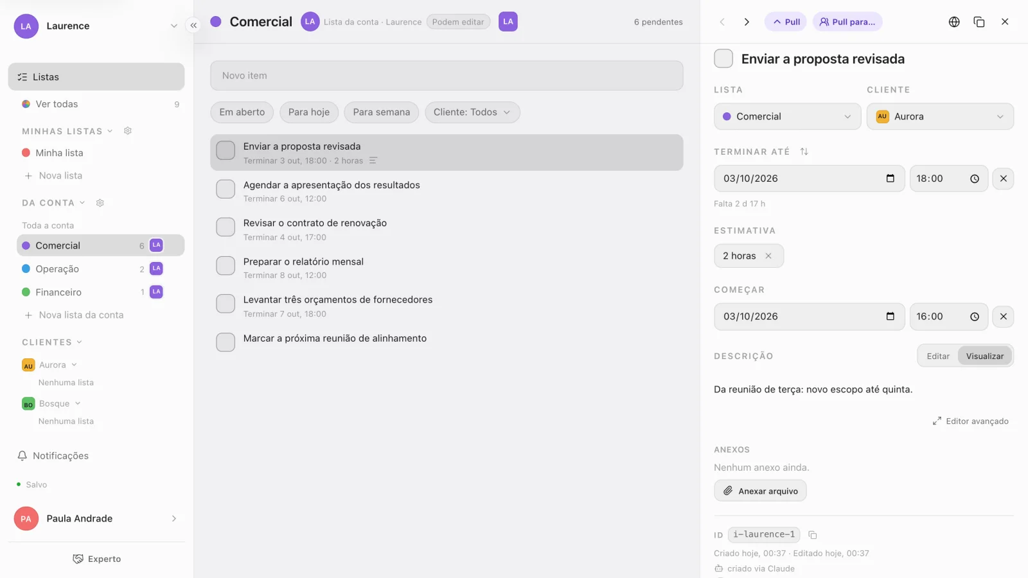Click Anexar arquivo button

tap(760, 491)
